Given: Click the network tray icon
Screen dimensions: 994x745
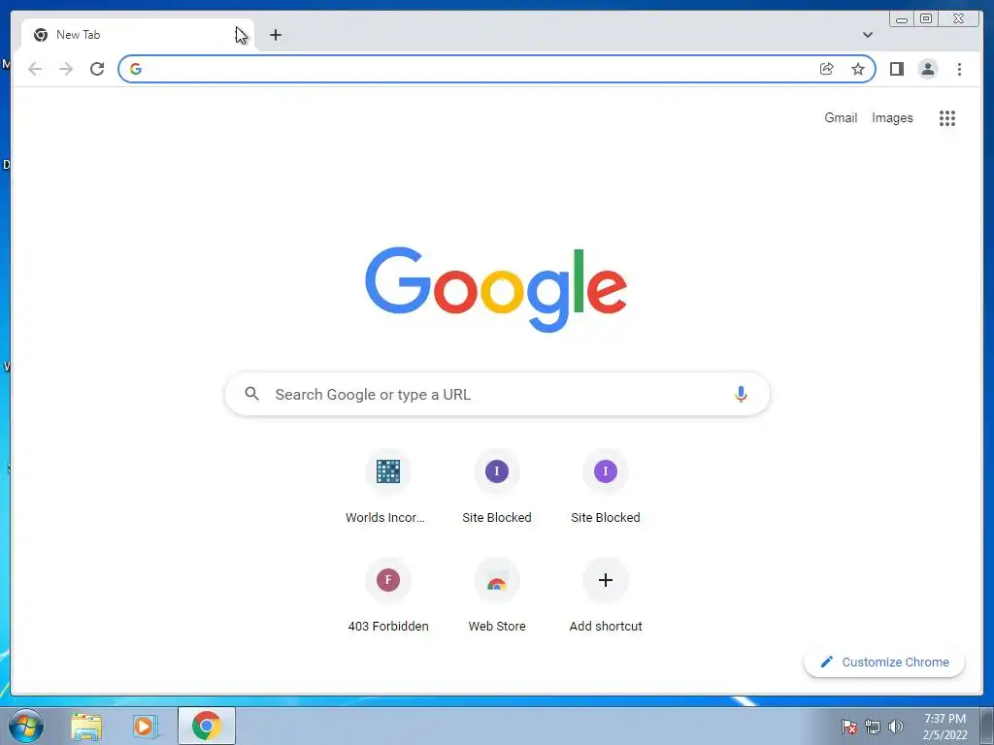Looking at the screenshot, I should [x=873, y=727].
